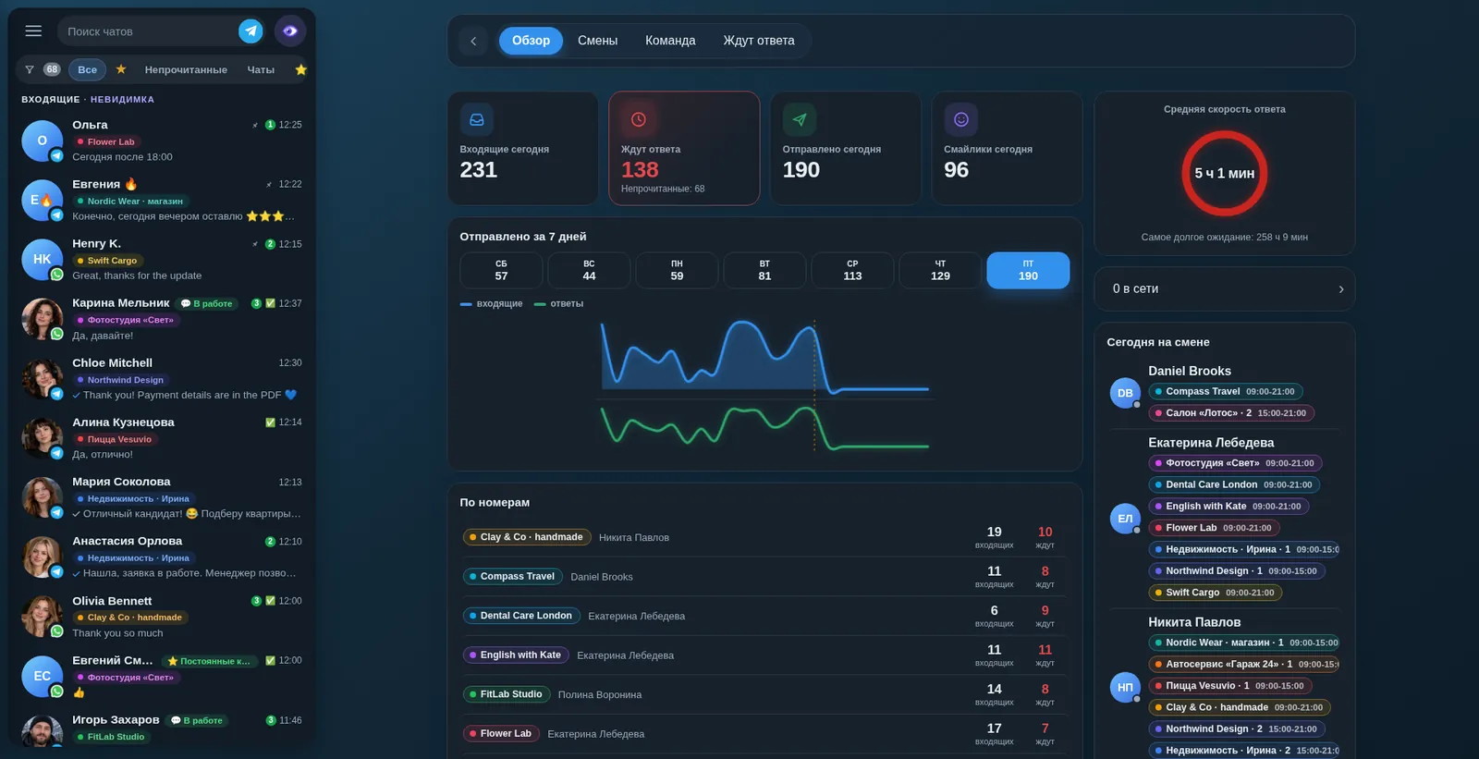This screenshot has width=1479, height=759.
Task: Select the СБ 57 day button
Action: 501,270
